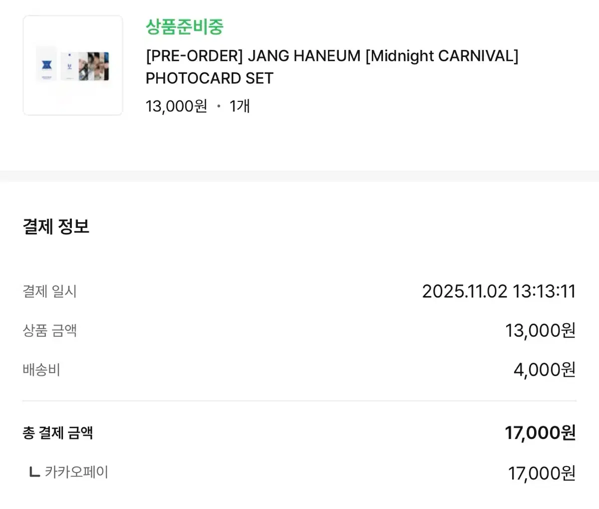Click the payment date 2025.11.02 13:13:11
599x509 pixels.
[x=499, y=291]
